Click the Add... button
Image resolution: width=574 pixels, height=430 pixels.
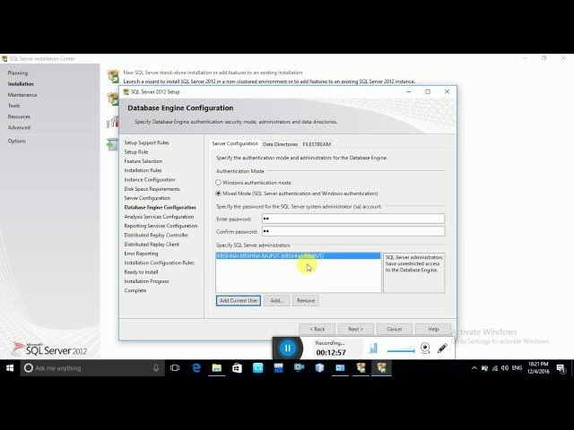tap(277, 301)
